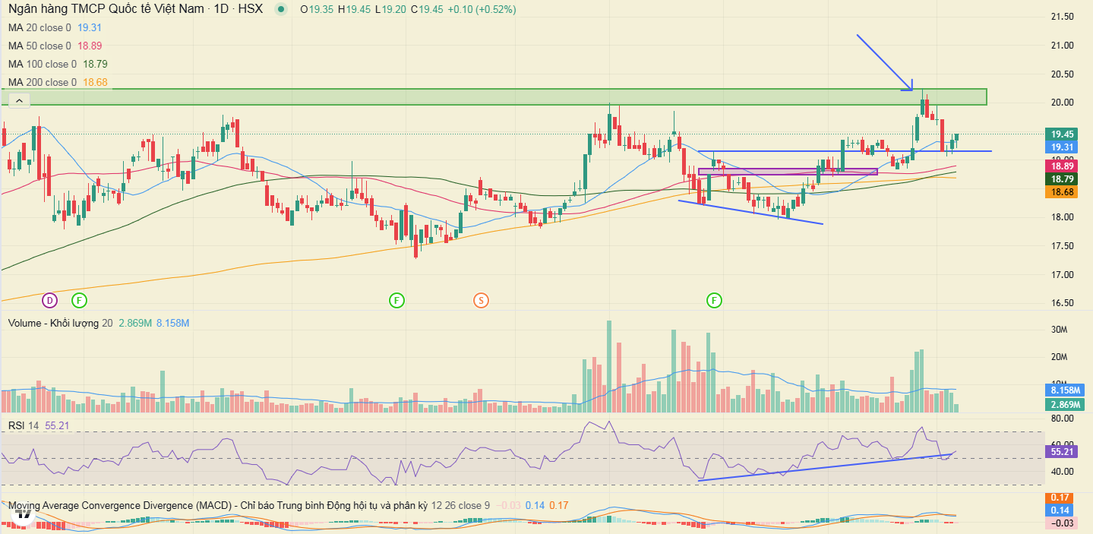Click the 18.00 level on the price scale
Viewport: 1093px width, 534px height.
(x=1061, y=217)
